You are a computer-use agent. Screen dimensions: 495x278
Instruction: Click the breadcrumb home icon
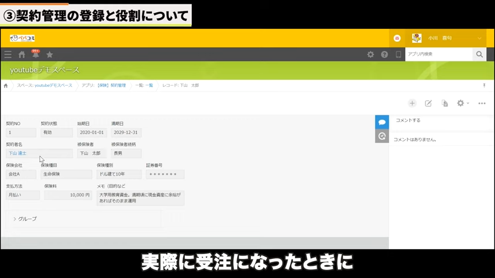pyautogui.click(x=6, y=86)
